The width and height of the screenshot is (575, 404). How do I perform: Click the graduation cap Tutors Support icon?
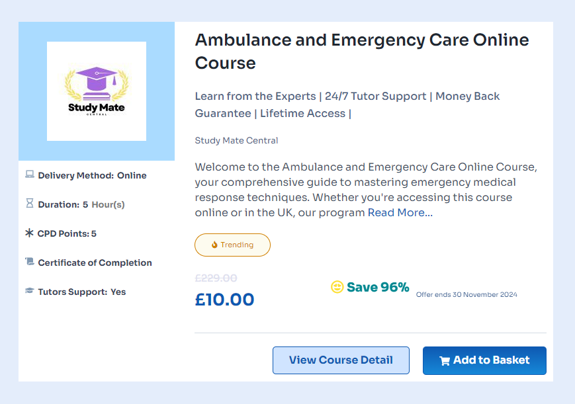coord(29,292)
